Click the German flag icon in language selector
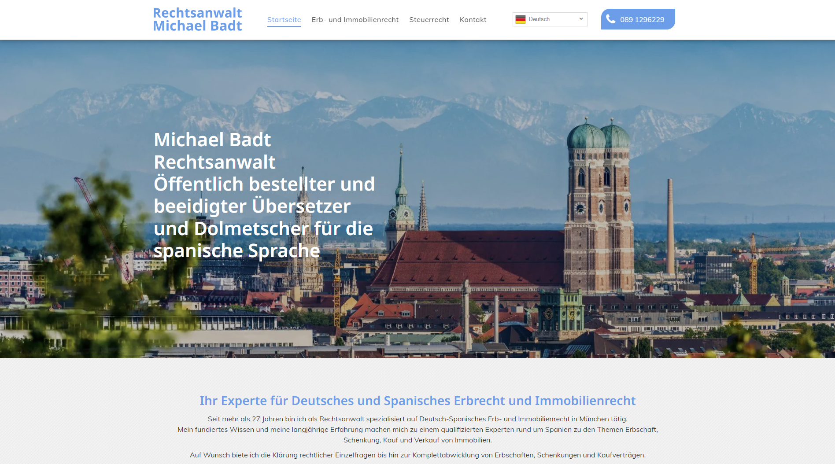 [x=521, y=19]
